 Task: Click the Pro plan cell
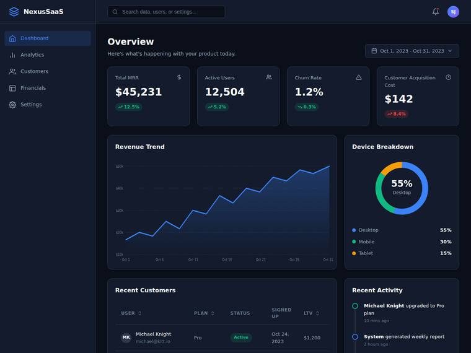pyautogui.click(x=198, y=338)
